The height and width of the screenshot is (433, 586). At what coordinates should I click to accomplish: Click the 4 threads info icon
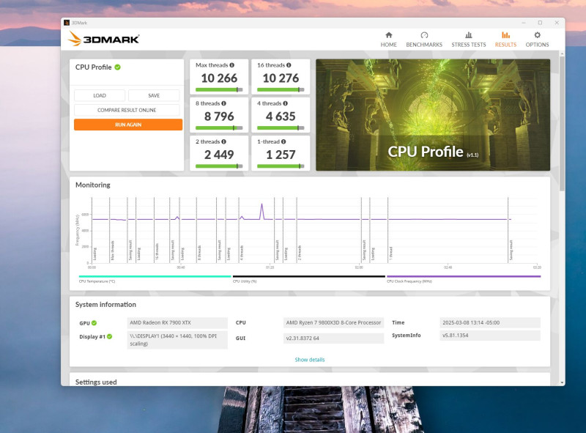(x=286, y=103)
